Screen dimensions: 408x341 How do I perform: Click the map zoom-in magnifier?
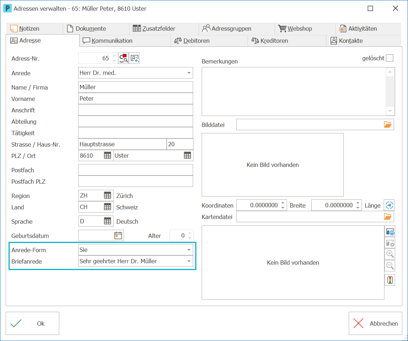click(x=390, y=254)
